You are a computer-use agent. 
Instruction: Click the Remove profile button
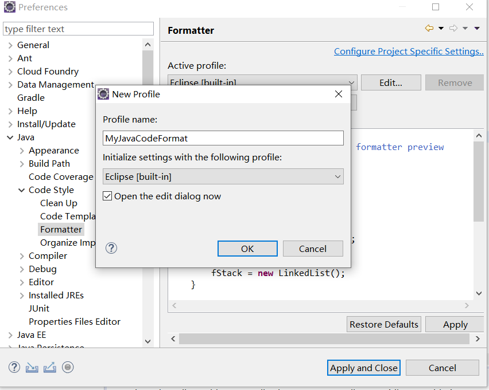[455, 83]
